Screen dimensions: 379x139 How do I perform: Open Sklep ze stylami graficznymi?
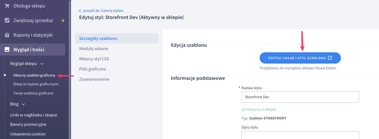point(36,84)
